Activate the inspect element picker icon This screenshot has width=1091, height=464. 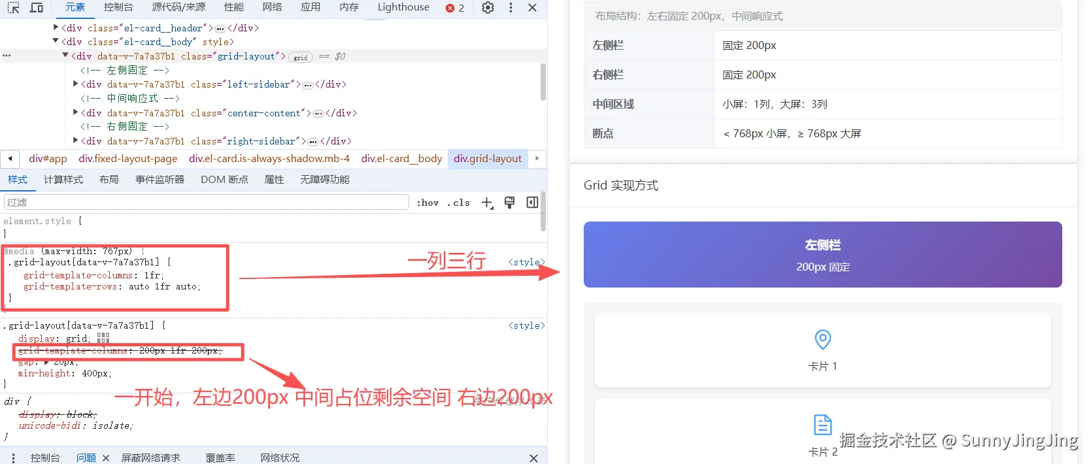point(14,7)
